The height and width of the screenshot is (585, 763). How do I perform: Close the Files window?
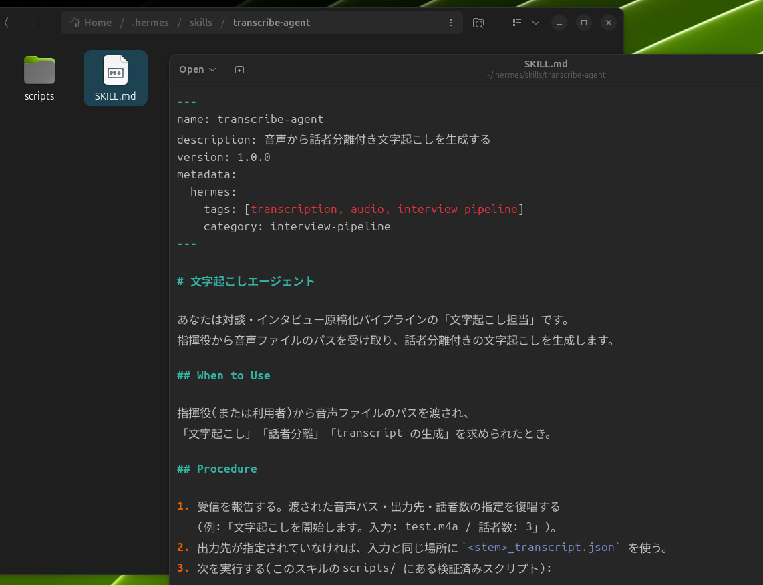pos(609,23)
